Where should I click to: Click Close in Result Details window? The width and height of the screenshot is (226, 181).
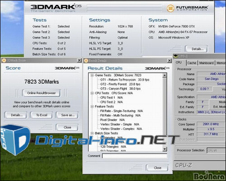(157, 168)
